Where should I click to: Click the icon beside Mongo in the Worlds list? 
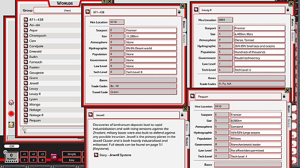pos(26,104)
